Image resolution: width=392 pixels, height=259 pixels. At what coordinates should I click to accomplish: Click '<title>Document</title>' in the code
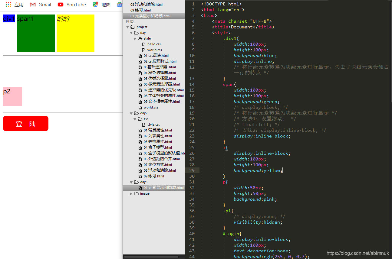point(243,27)
